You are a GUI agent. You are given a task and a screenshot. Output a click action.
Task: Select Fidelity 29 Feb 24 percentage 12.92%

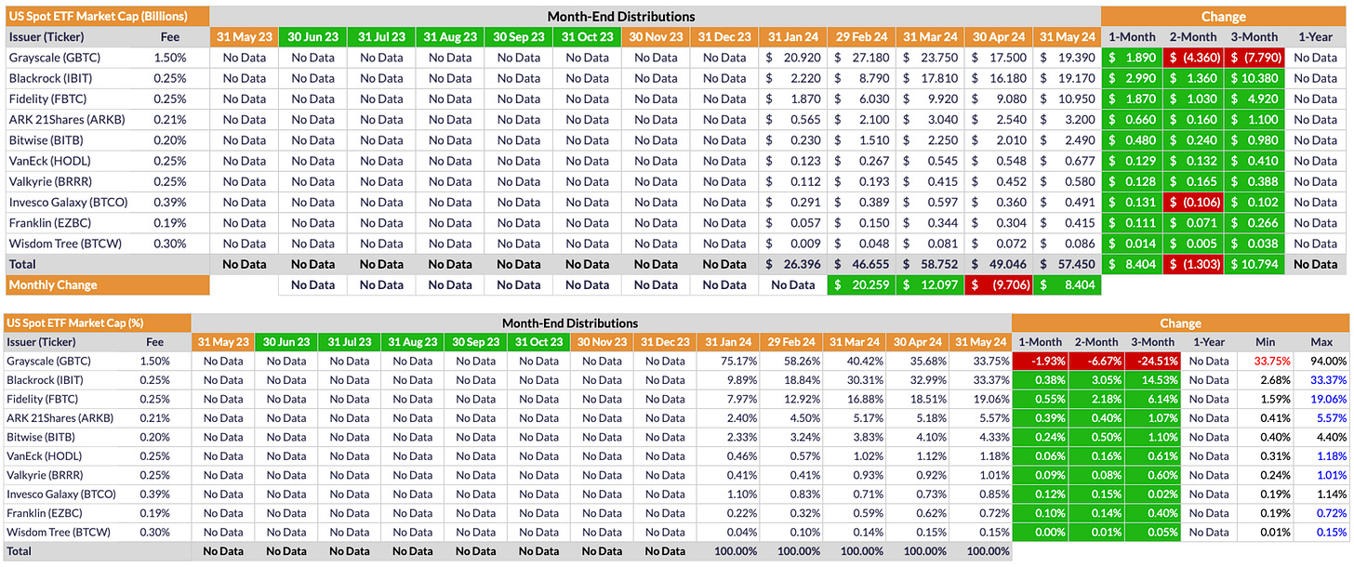coord(792,399)
